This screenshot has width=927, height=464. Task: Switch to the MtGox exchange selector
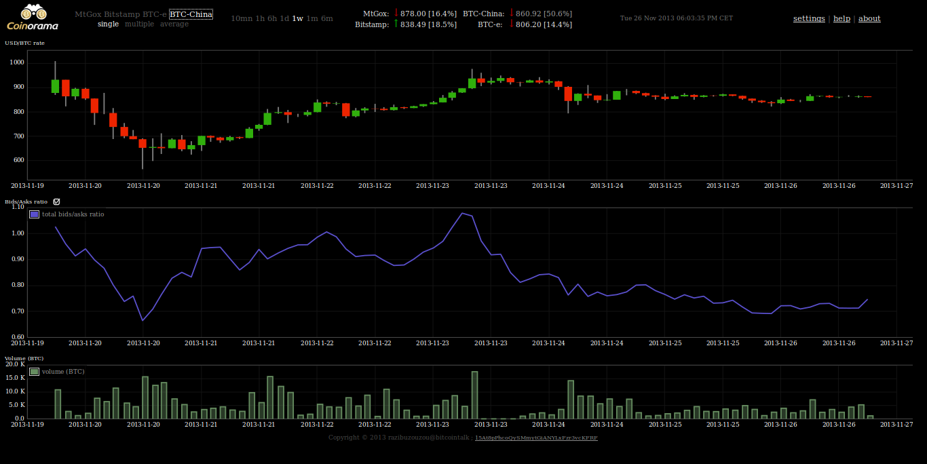coord(88,14)
